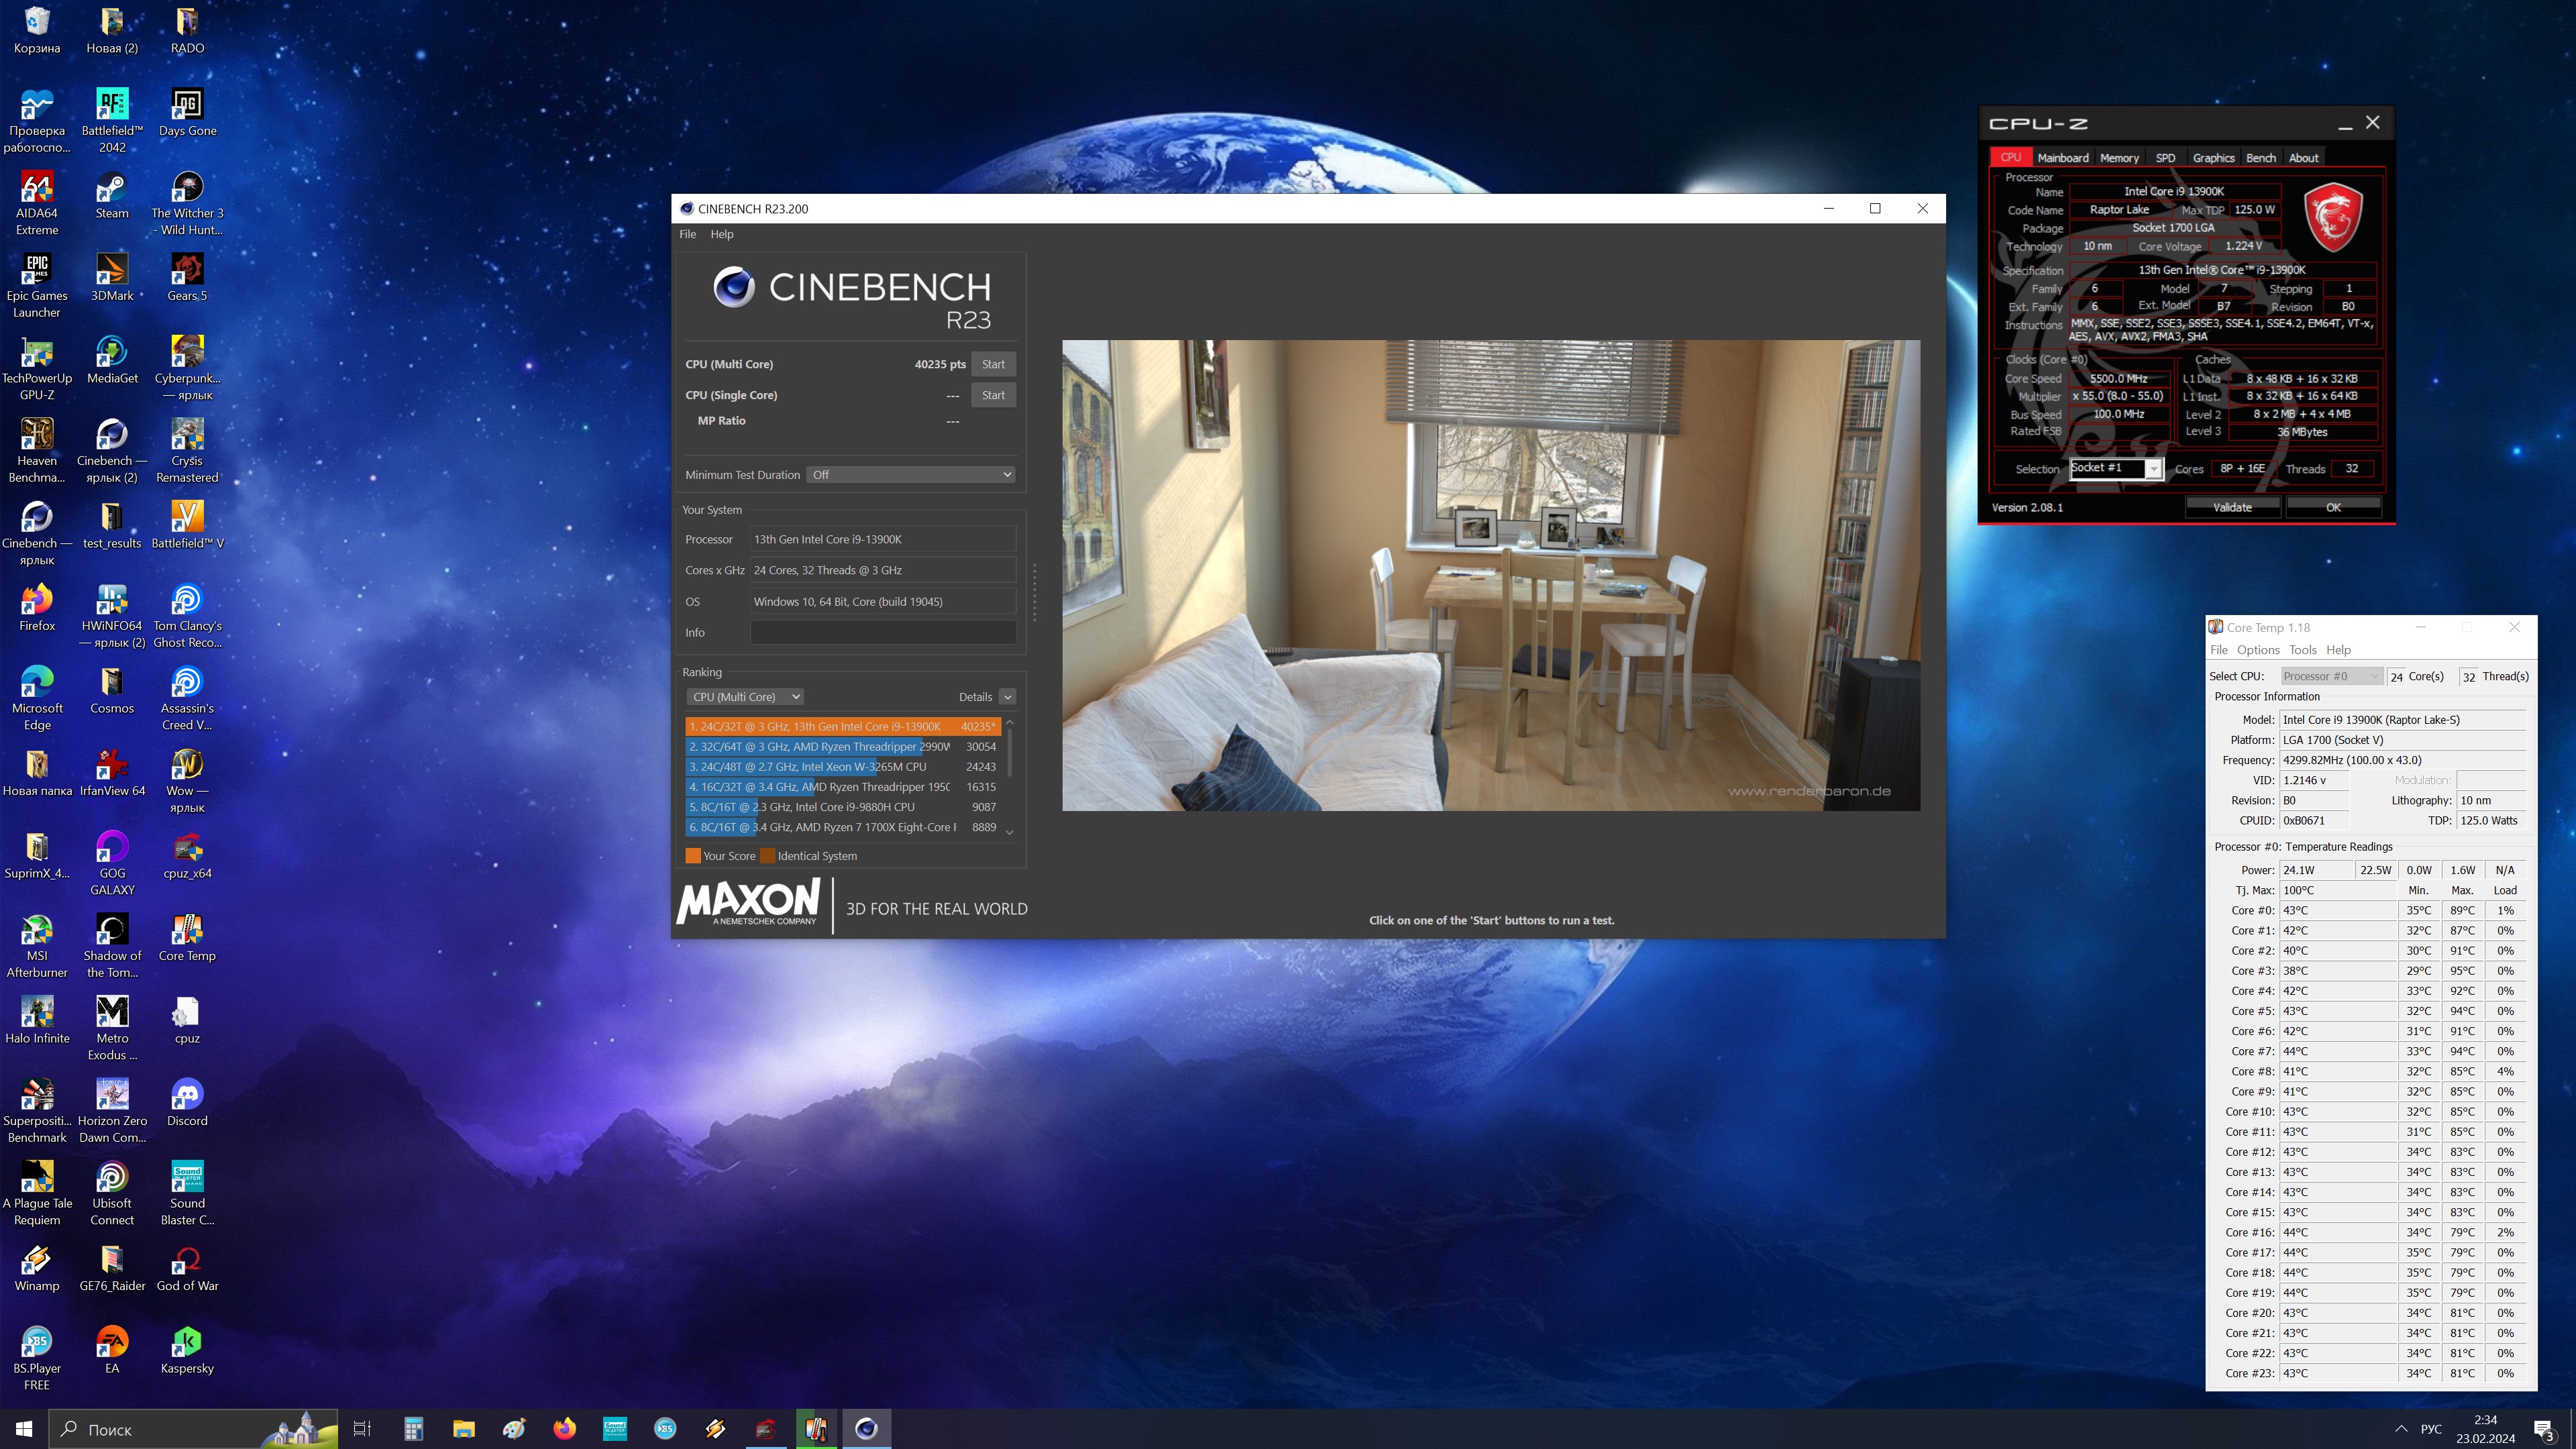Open Cinebench File menu
Viewport: 2576px width, 1449px height.
(687, 234)
